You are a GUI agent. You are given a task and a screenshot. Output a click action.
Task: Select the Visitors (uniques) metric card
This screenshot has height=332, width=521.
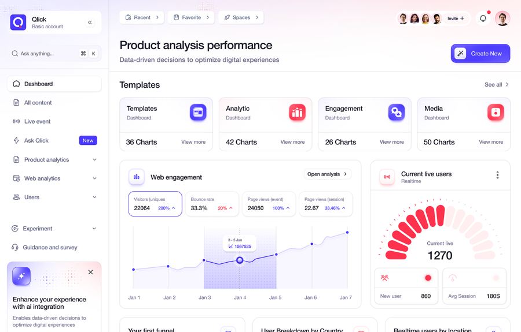click(x=155, y=204)
